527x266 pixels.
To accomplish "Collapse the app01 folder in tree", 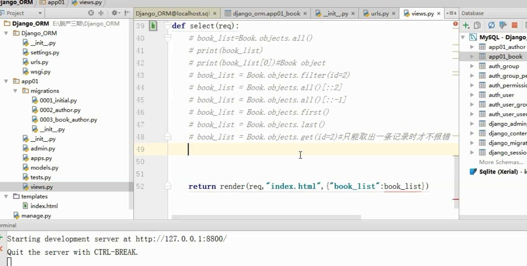I will click(6, 81).
